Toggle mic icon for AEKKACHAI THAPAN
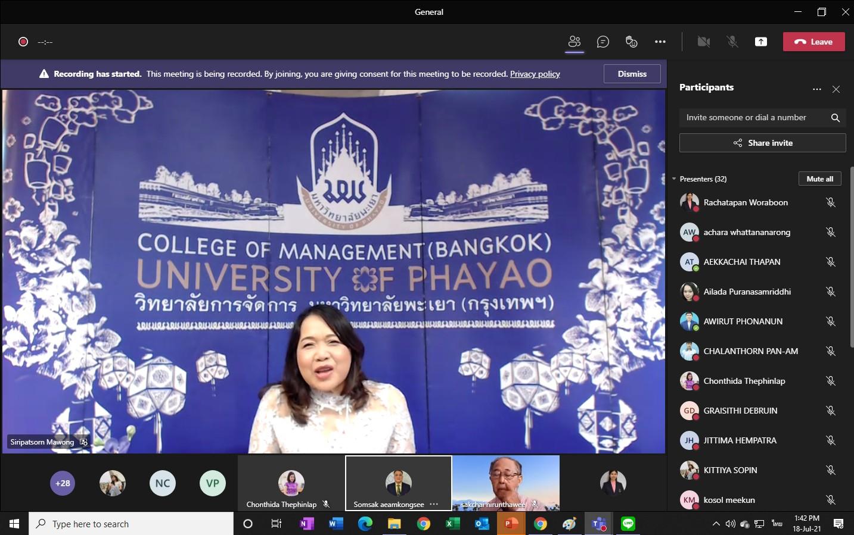854x535 pixels. point(831,262)
